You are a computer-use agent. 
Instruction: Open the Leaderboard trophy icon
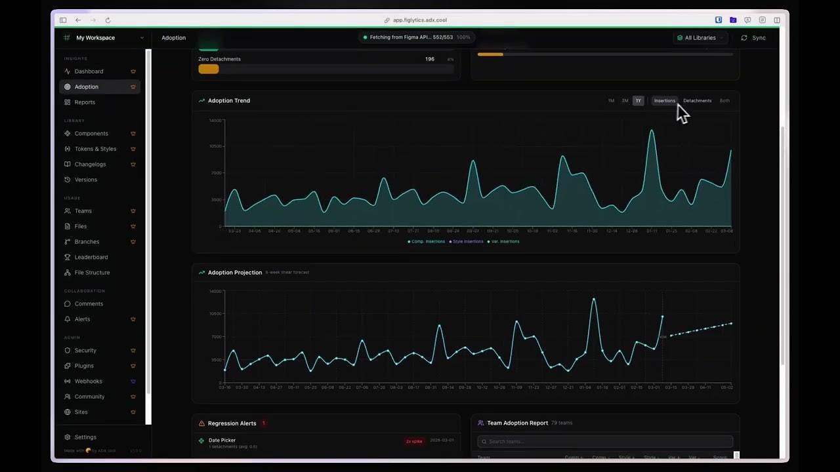pos(68,257)
